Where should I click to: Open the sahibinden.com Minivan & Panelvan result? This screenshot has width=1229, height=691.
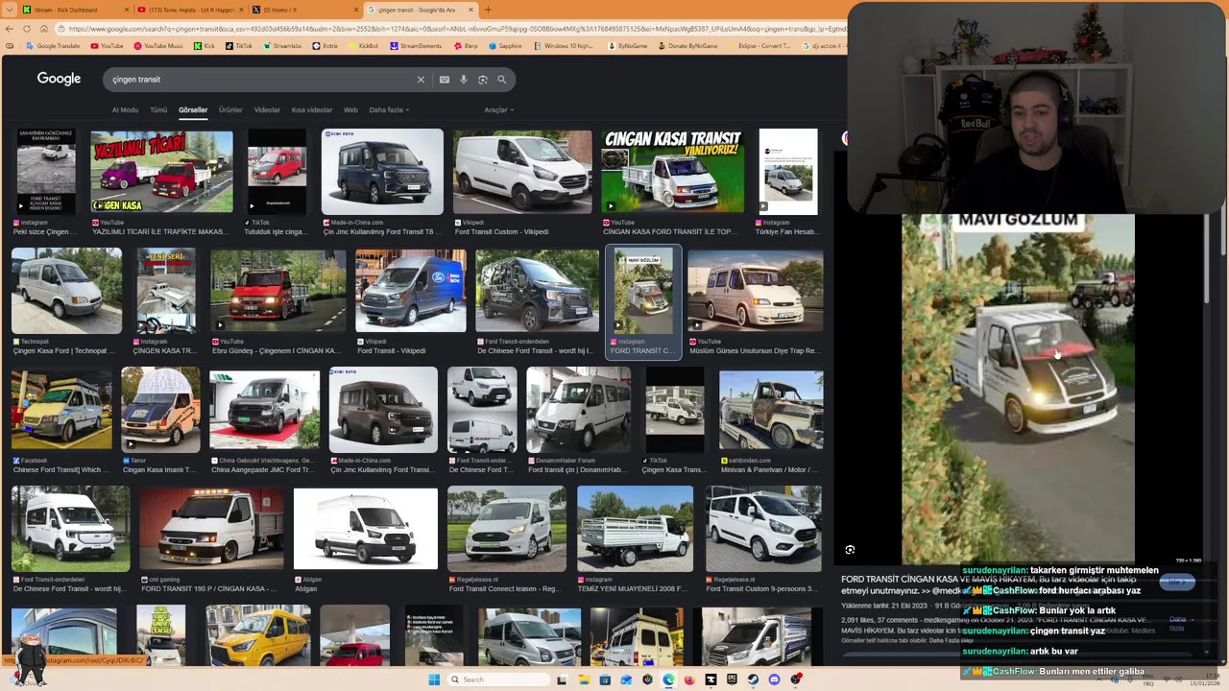click(771, 410)
